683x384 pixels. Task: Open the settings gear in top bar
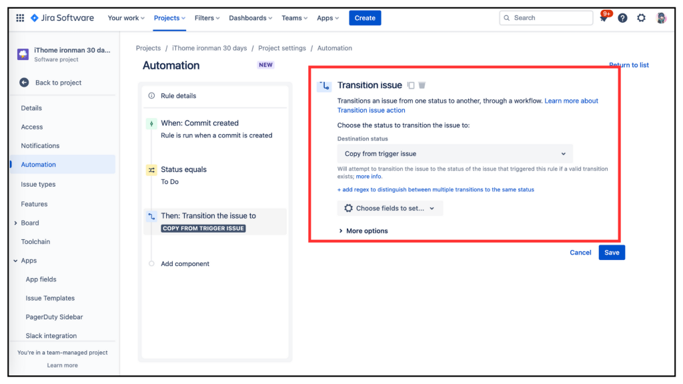641,18
